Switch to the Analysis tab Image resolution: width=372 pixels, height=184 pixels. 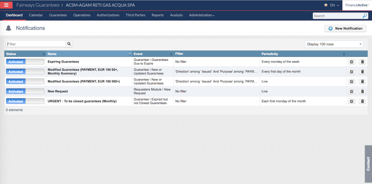(x=176, y=15)
